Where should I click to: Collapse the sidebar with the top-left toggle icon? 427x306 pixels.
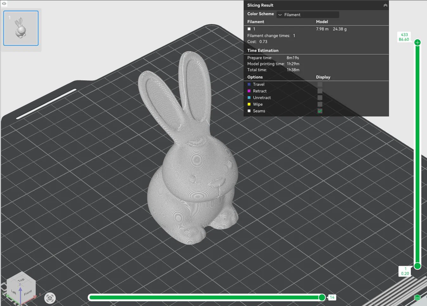click(4, 3)
